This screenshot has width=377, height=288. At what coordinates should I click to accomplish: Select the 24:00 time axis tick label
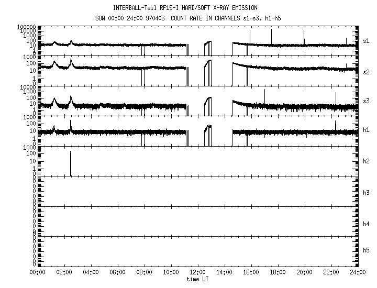[x=358, y=273]
